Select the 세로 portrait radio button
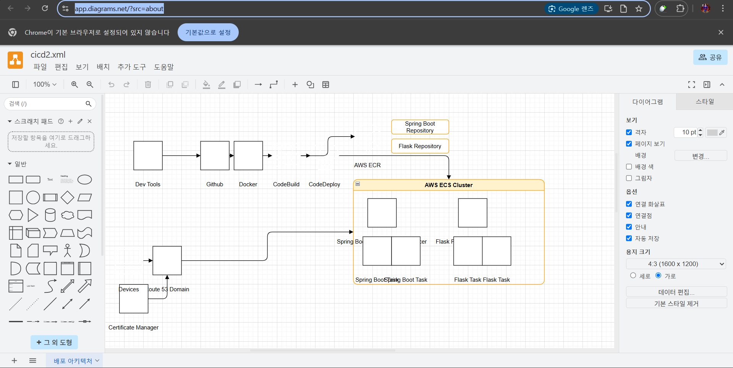 tap(633, 275)
